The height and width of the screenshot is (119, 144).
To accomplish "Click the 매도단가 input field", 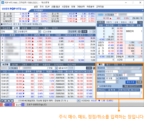I will pos(134,78).
